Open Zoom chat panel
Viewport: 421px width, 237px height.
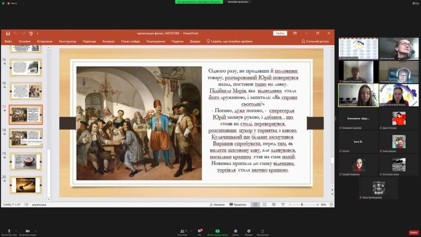coord(199,232)
